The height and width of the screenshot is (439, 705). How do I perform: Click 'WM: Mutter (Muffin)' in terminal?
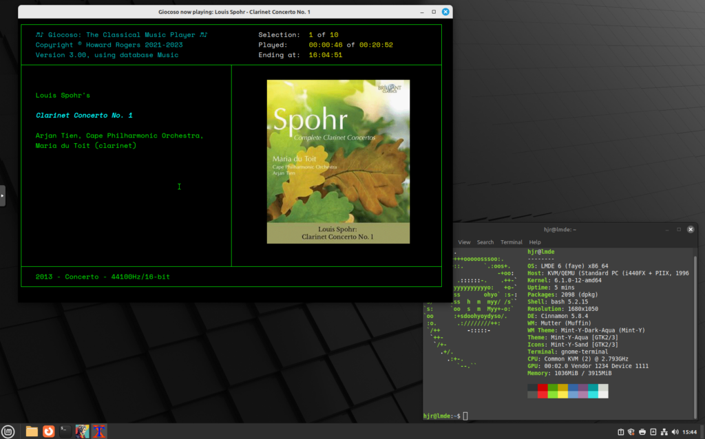(559, 323)
